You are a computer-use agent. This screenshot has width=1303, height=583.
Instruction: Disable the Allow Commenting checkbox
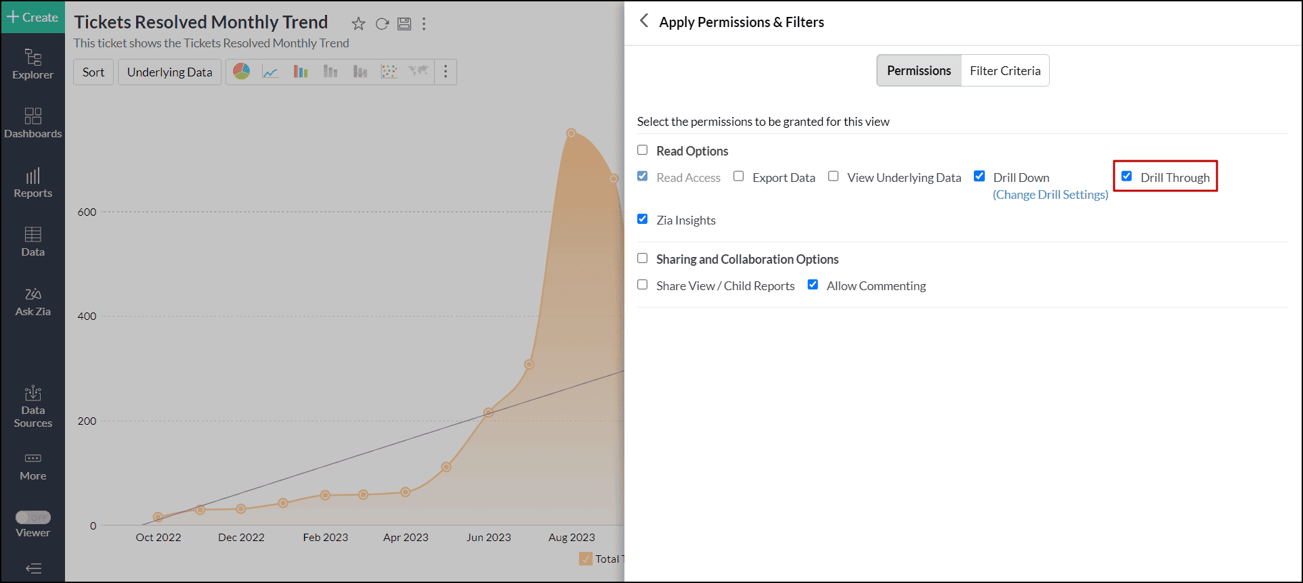(x=813, y=285)
